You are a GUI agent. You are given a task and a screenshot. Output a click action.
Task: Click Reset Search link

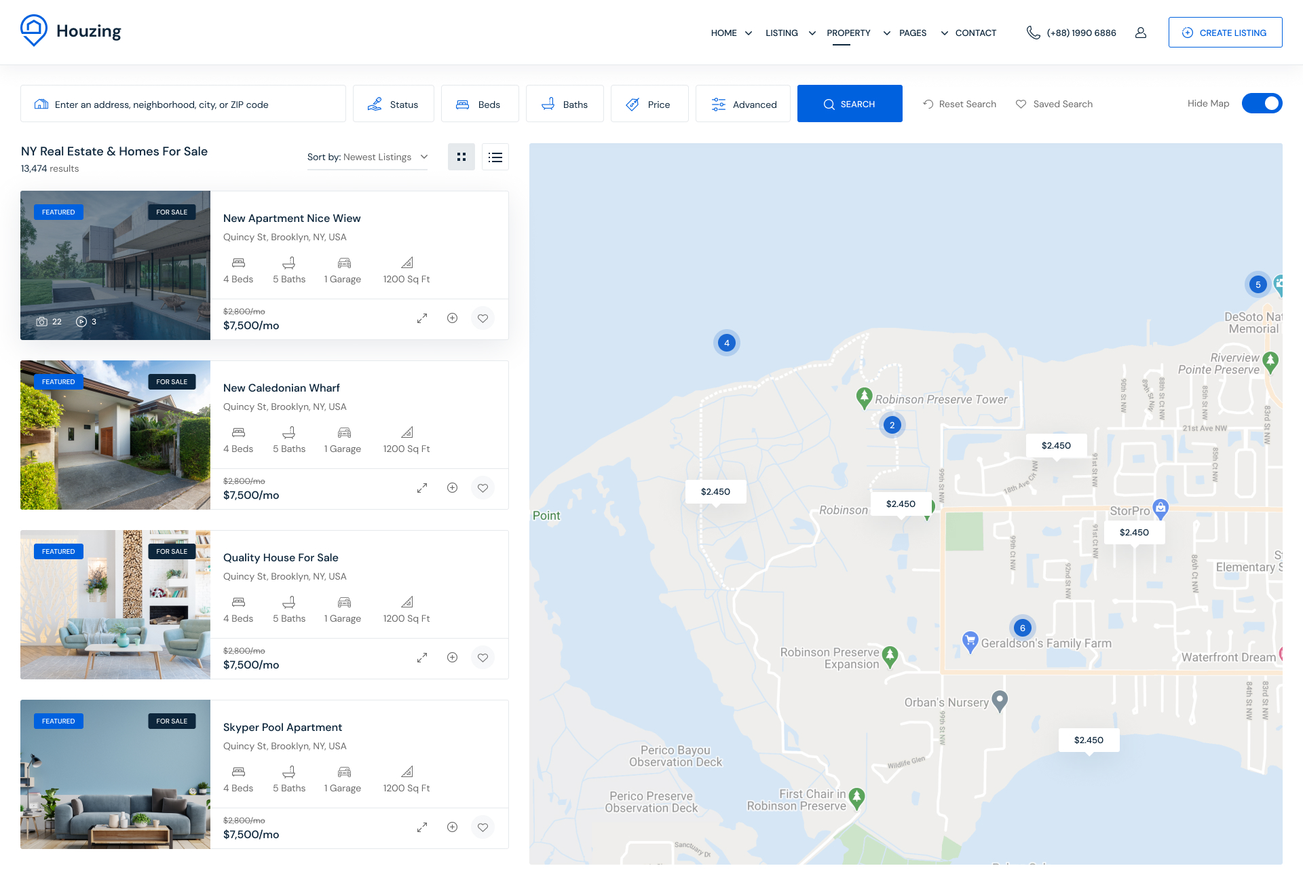click(x=960, y=104)
